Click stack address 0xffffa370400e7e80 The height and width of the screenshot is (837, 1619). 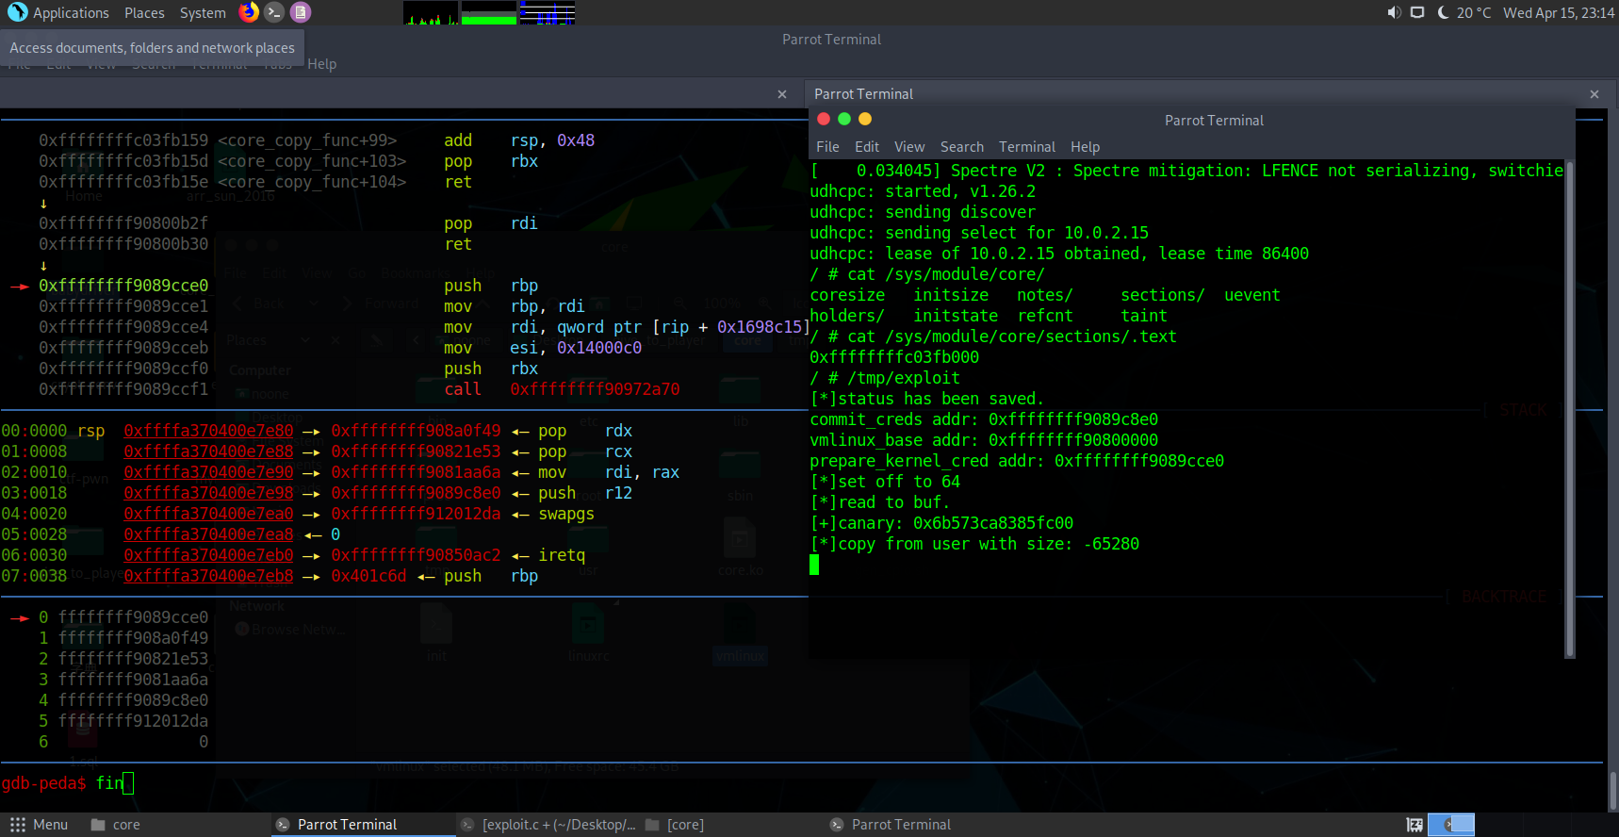click(x=208, y=431)
